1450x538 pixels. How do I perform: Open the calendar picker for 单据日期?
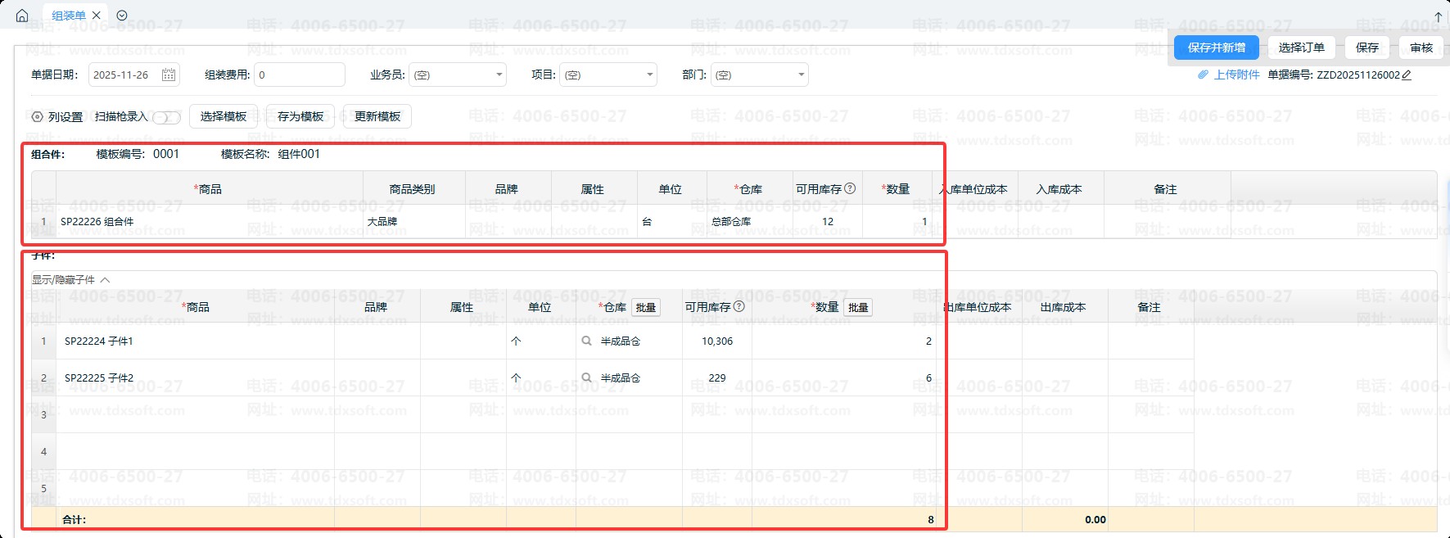click(x=169, y=75)
